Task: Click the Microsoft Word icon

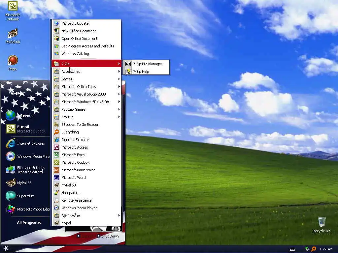Action: (56, 178)
